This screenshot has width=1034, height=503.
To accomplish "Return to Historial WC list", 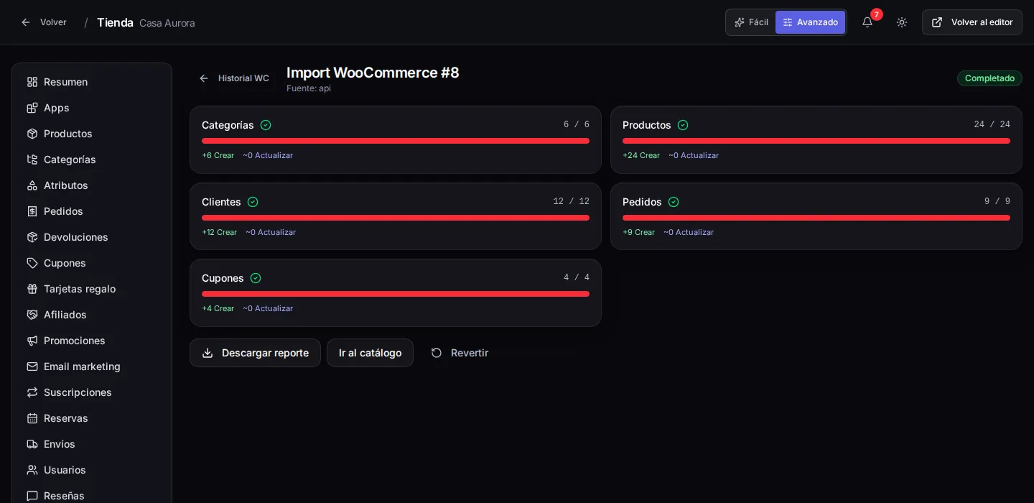I will tap(234, 78).
